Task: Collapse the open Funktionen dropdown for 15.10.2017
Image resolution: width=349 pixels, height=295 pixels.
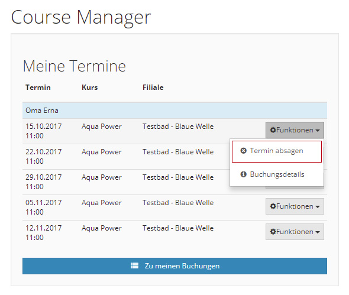Action: [295, 130]
